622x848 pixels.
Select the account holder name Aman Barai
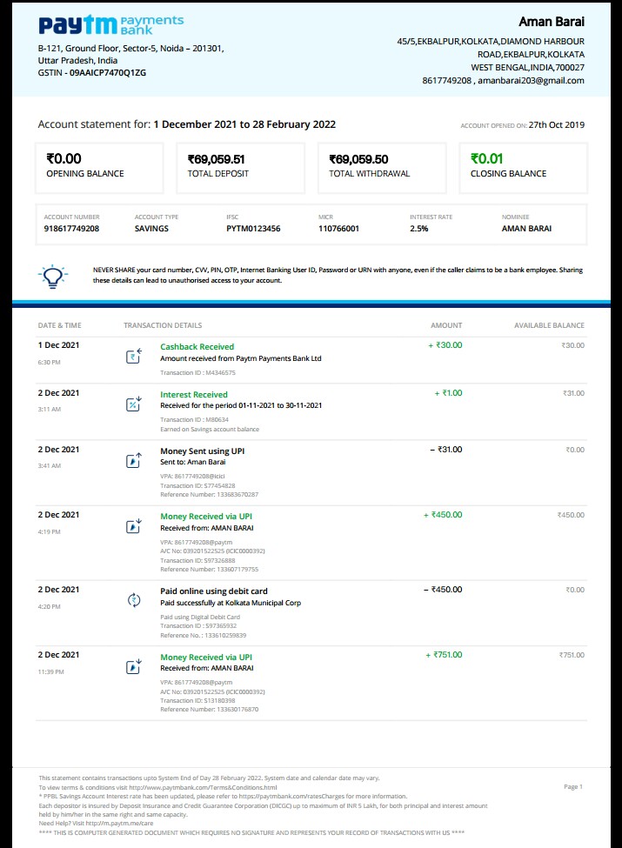pyautogui.click(x=552, y=22)
